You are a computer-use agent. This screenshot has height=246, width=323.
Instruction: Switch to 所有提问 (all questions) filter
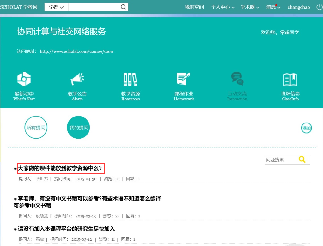click(x=36, y=128)
